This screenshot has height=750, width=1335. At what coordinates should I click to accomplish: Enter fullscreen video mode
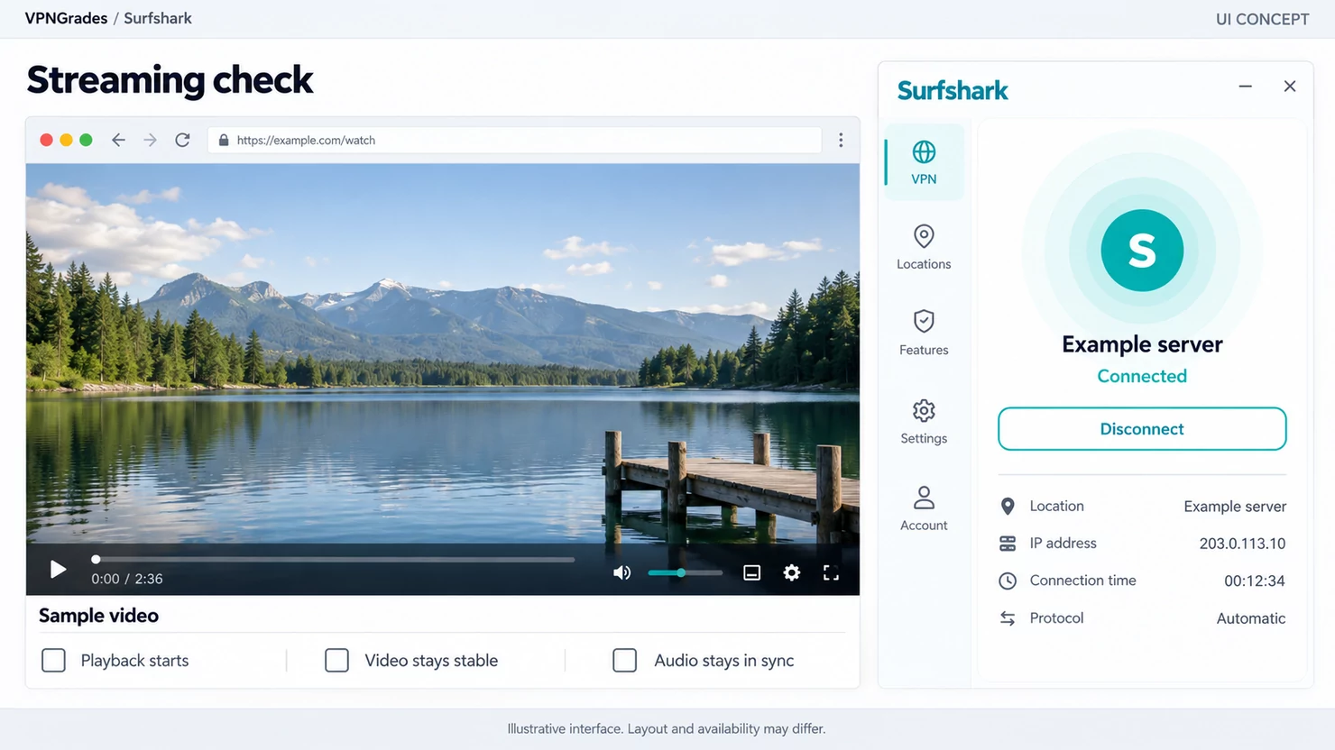(831, 572)
